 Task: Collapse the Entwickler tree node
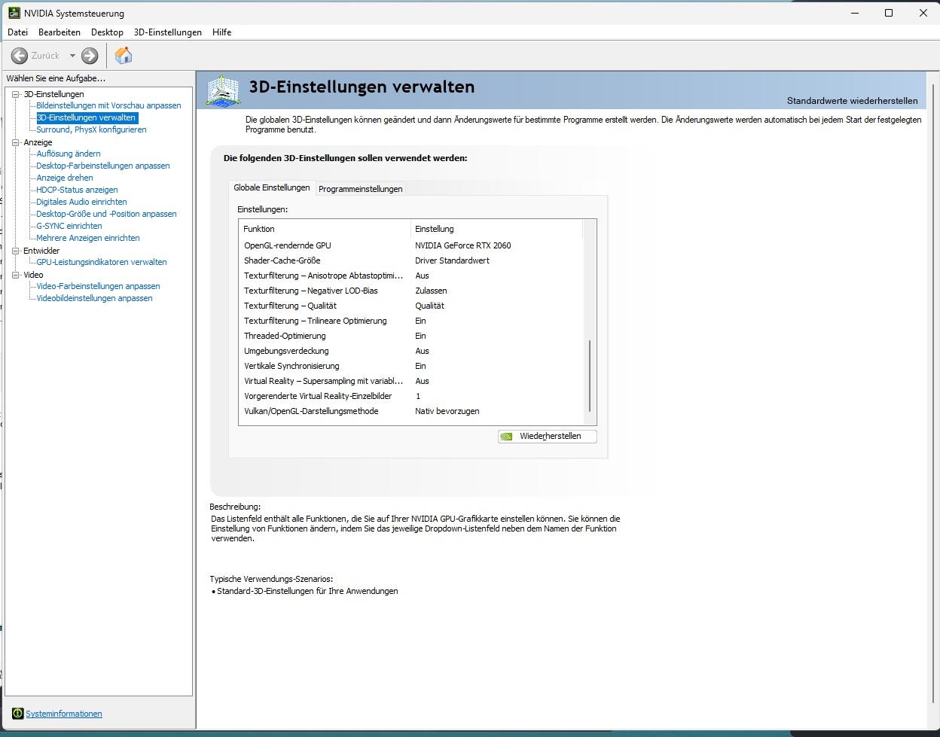click(15, 251)
